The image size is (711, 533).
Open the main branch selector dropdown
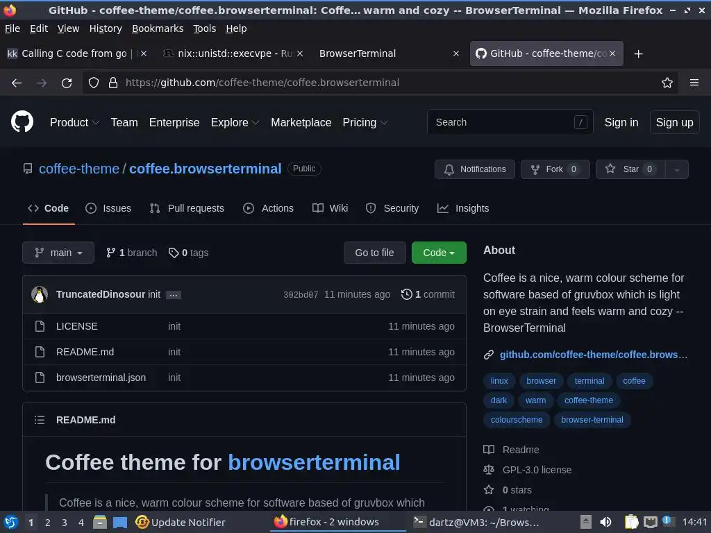click(x=58, y=253)
